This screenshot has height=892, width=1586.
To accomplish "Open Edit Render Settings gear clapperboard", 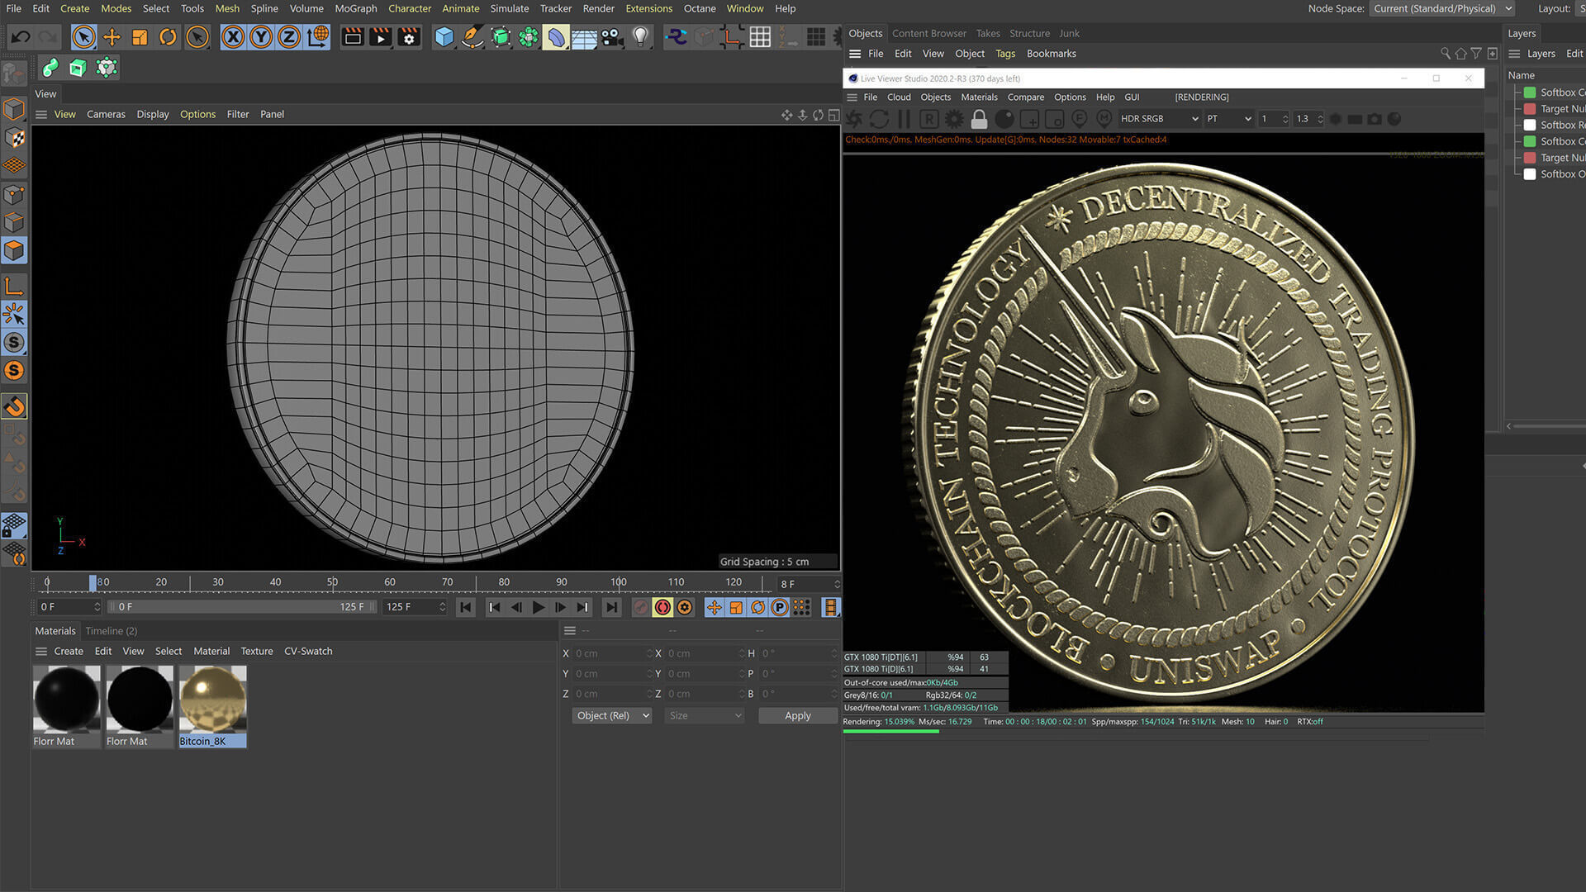I will coord(409,37).
